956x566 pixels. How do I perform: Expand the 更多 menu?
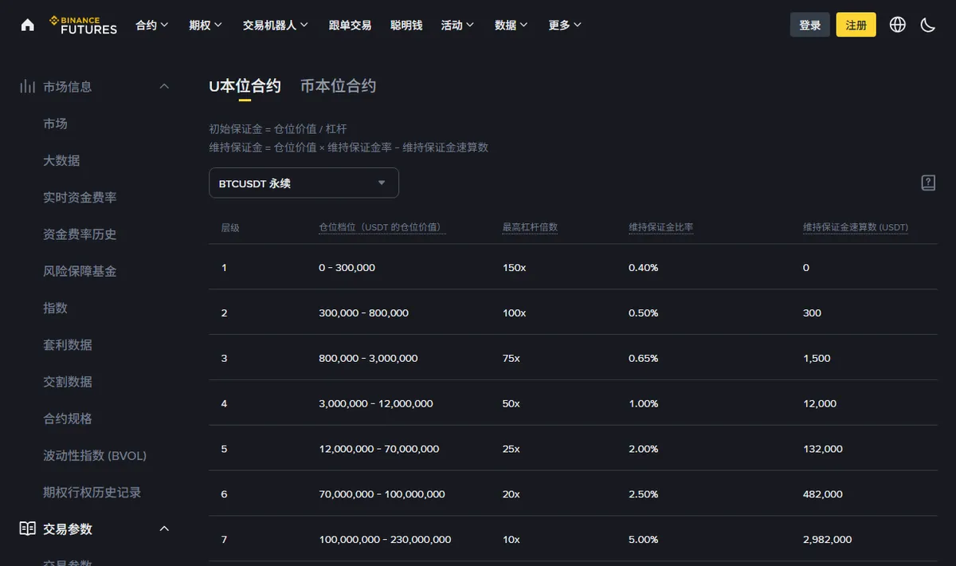tap(566, 25)
